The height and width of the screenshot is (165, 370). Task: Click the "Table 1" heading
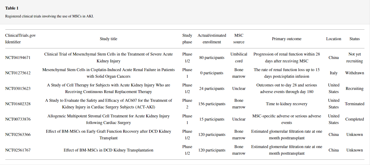point(12,8)
